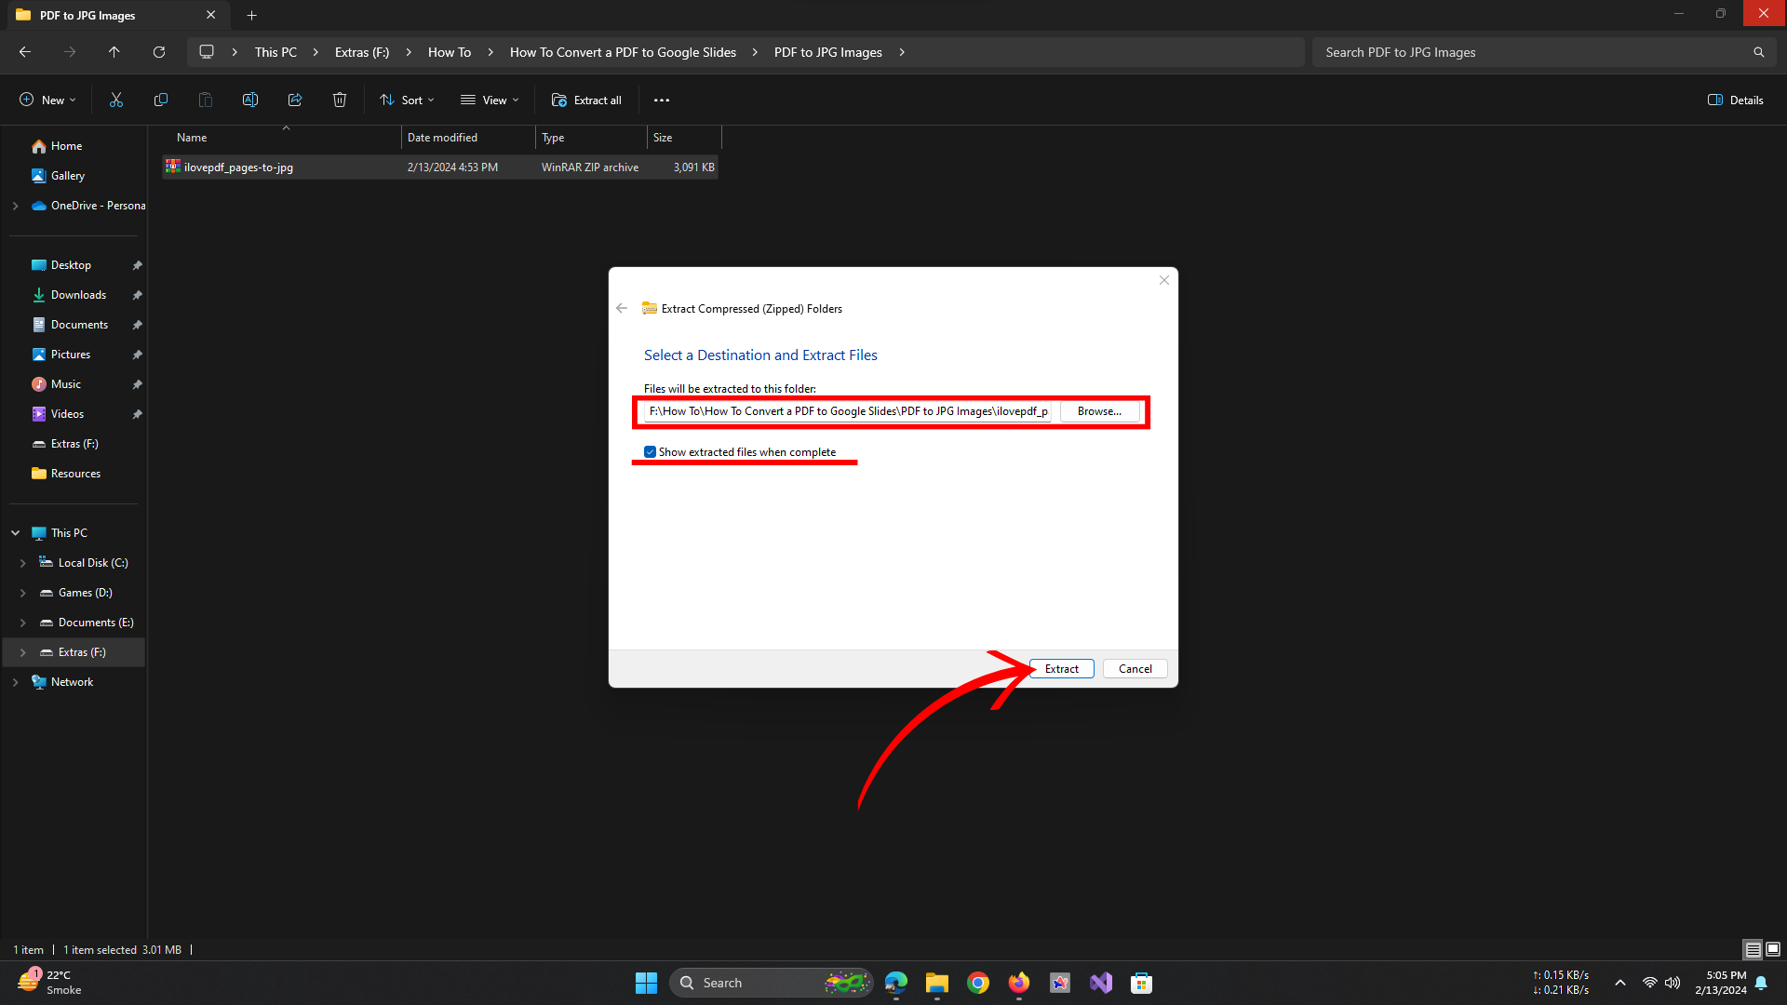Collapse the This PC tree node
Viewport: 1787px width, 1005px height.
[16, 533]
